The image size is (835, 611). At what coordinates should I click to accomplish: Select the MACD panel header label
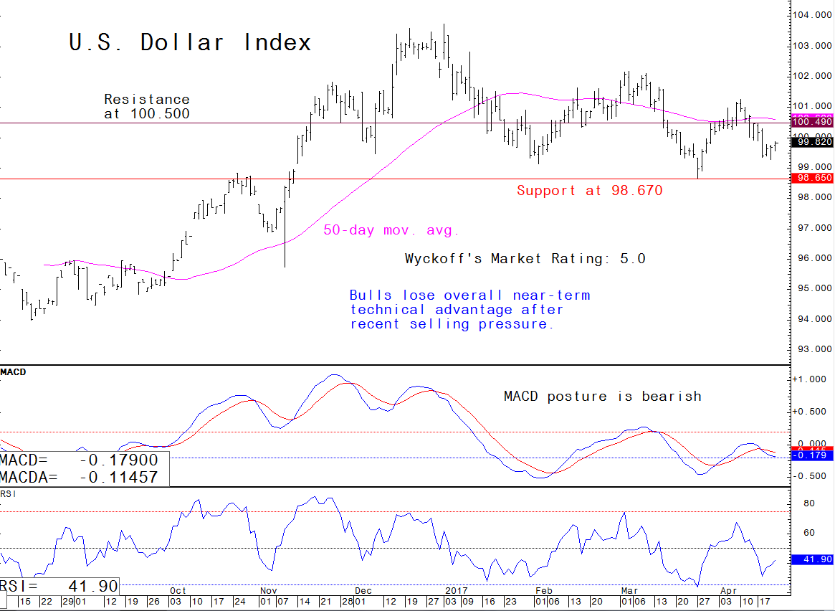12,372
